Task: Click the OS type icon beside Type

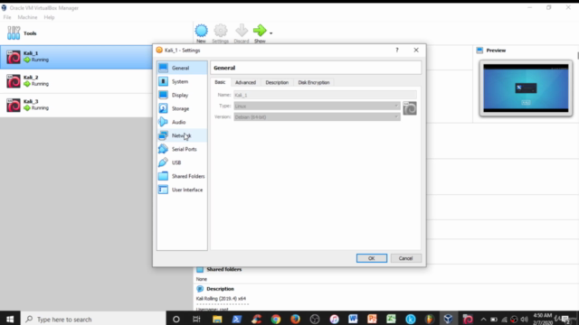Action: [x=410, y=108]
